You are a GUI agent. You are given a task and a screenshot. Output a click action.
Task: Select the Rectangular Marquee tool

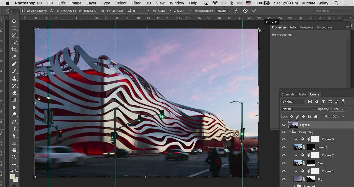click(x=14, y=28)
